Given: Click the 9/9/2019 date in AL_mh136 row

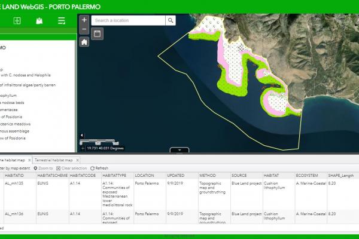Looking at the screenshot, I should [x=175, y=214].
